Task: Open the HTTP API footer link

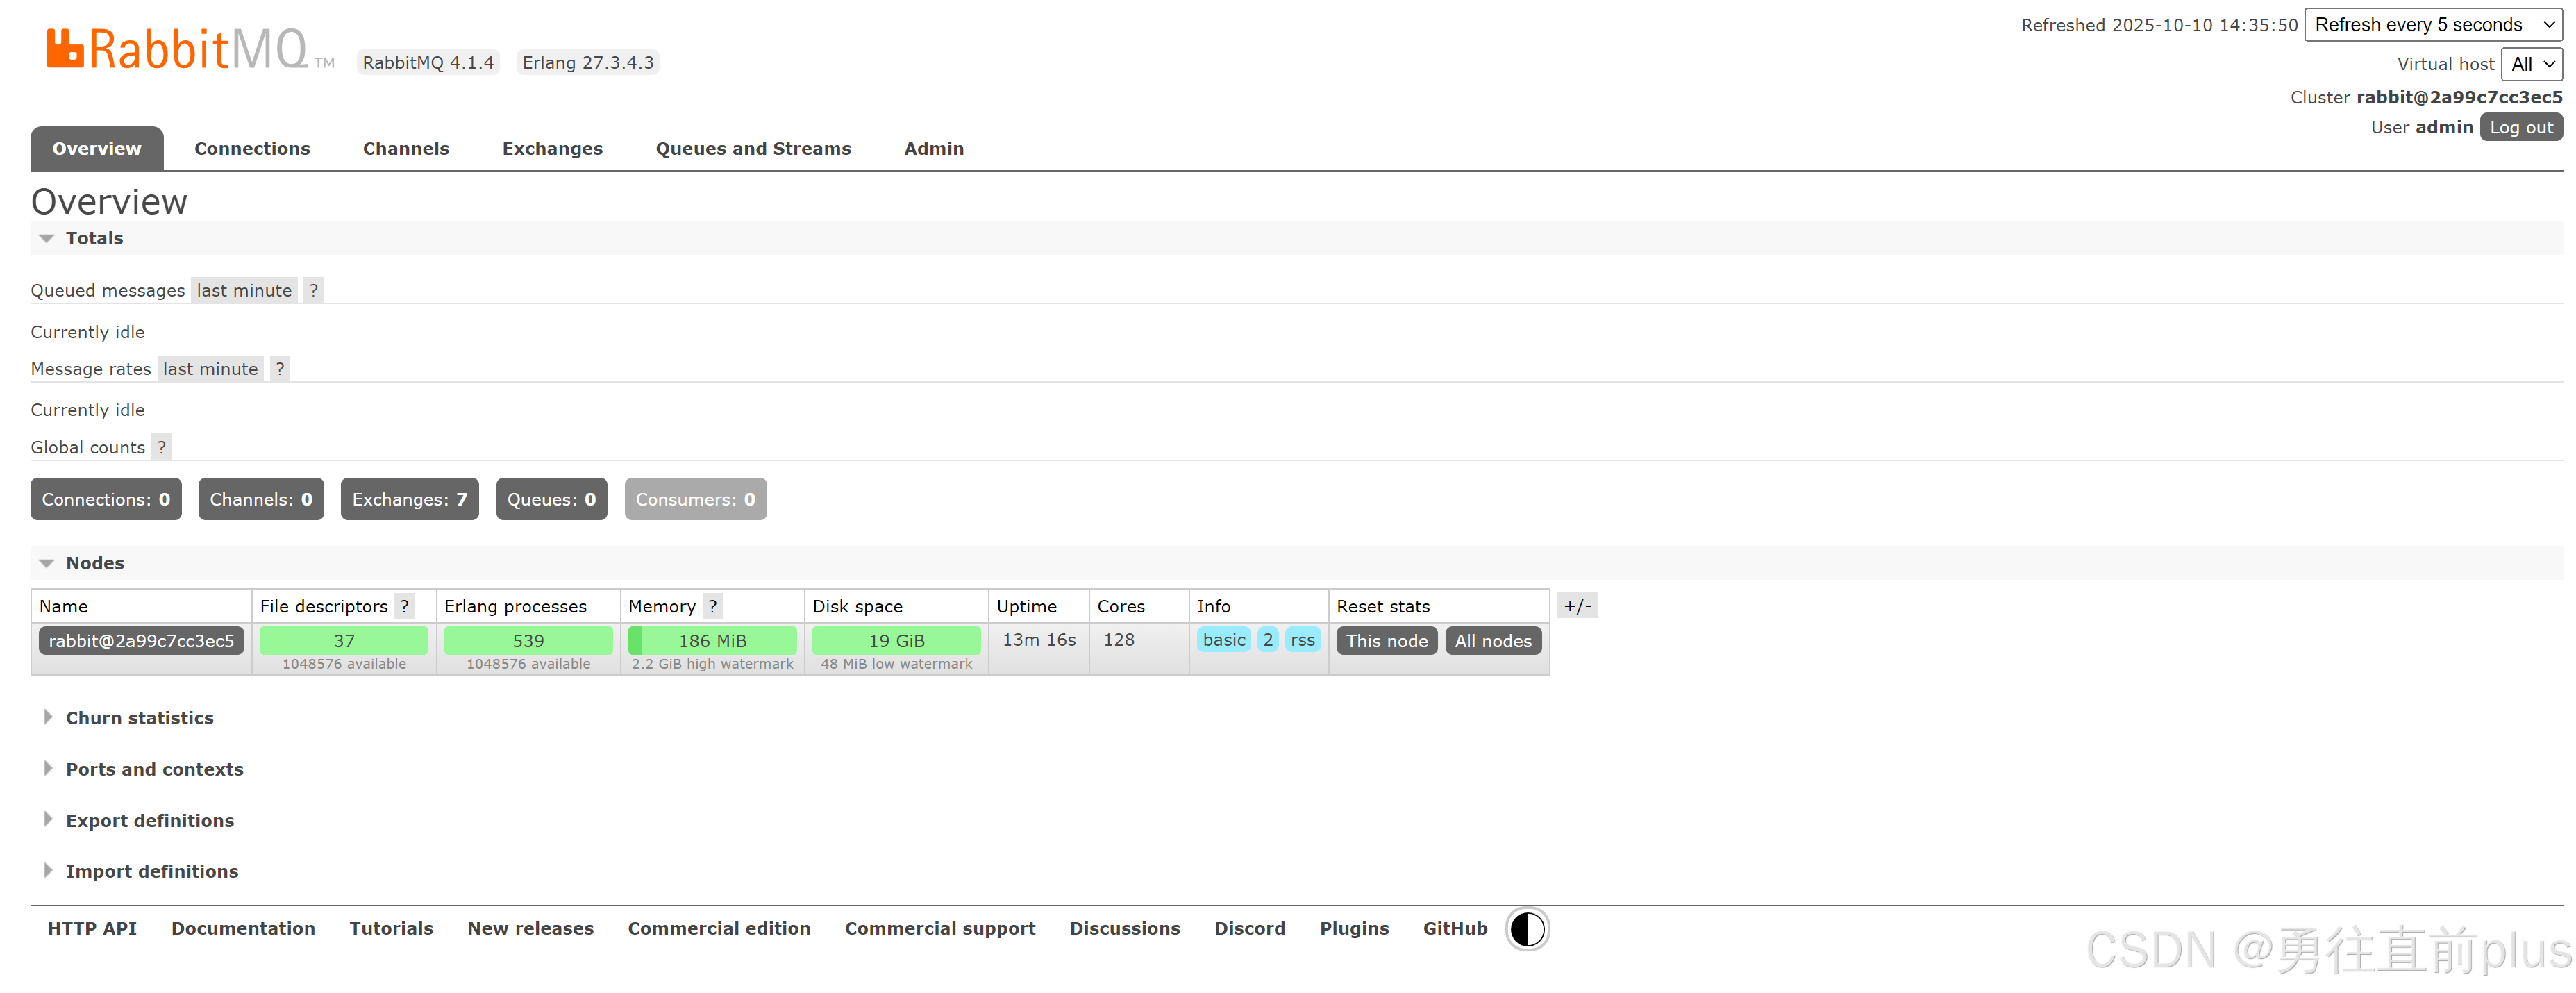Action: pyautogui.click(x=92, y=929)
